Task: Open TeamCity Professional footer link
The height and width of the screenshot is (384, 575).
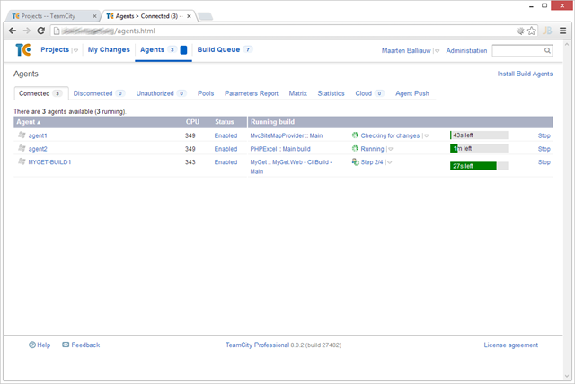Action: [257, 345]
